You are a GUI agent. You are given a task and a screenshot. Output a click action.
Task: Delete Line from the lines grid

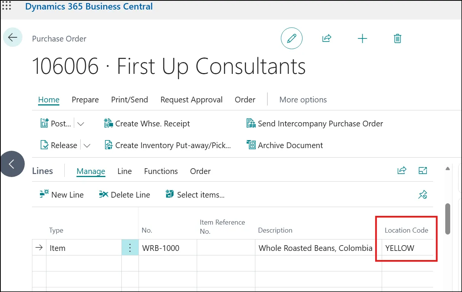click(x=124, y=195)
